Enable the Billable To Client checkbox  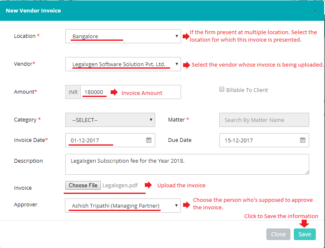coord(222,89)
